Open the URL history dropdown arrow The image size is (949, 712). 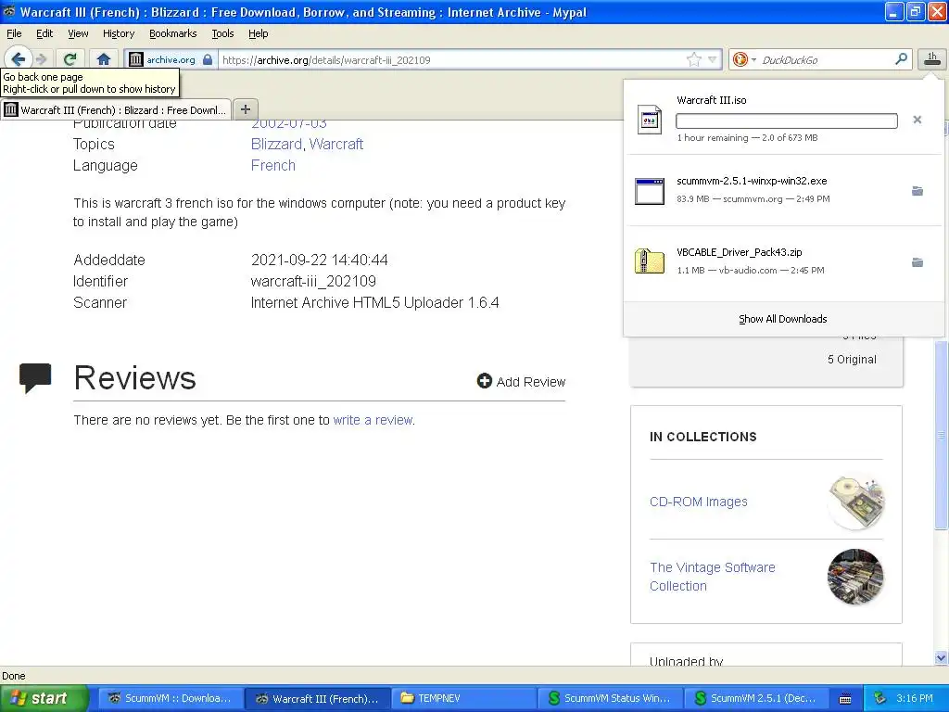[713, 59]
